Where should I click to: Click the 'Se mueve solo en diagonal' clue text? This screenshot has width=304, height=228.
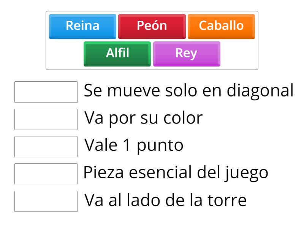188,92
